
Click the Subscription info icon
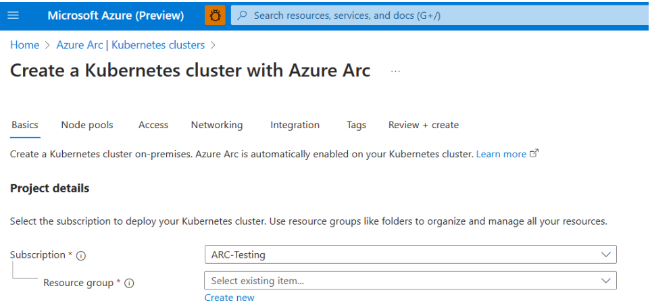tap(81, 256)
